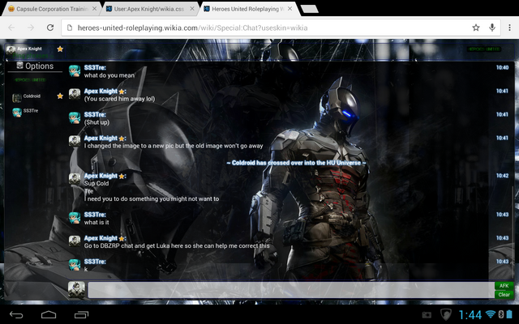Tap the 1:44 clock in status bar
519x324 pixels.
470,315
